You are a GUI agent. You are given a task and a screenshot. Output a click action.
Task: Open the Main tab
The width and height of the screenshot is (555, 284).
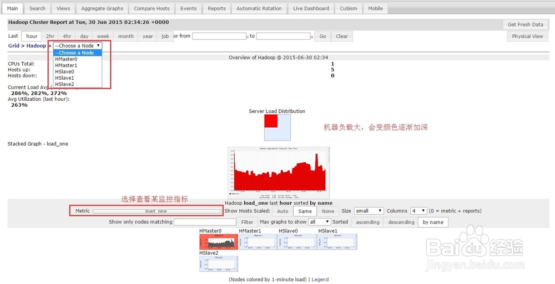[x=12, y=8]
